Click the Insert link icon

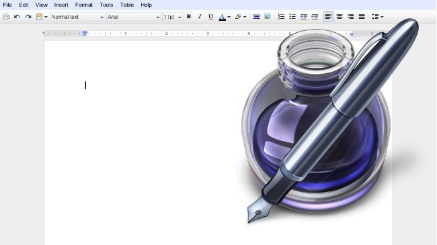pyautogui.click(x=256, y=17)
